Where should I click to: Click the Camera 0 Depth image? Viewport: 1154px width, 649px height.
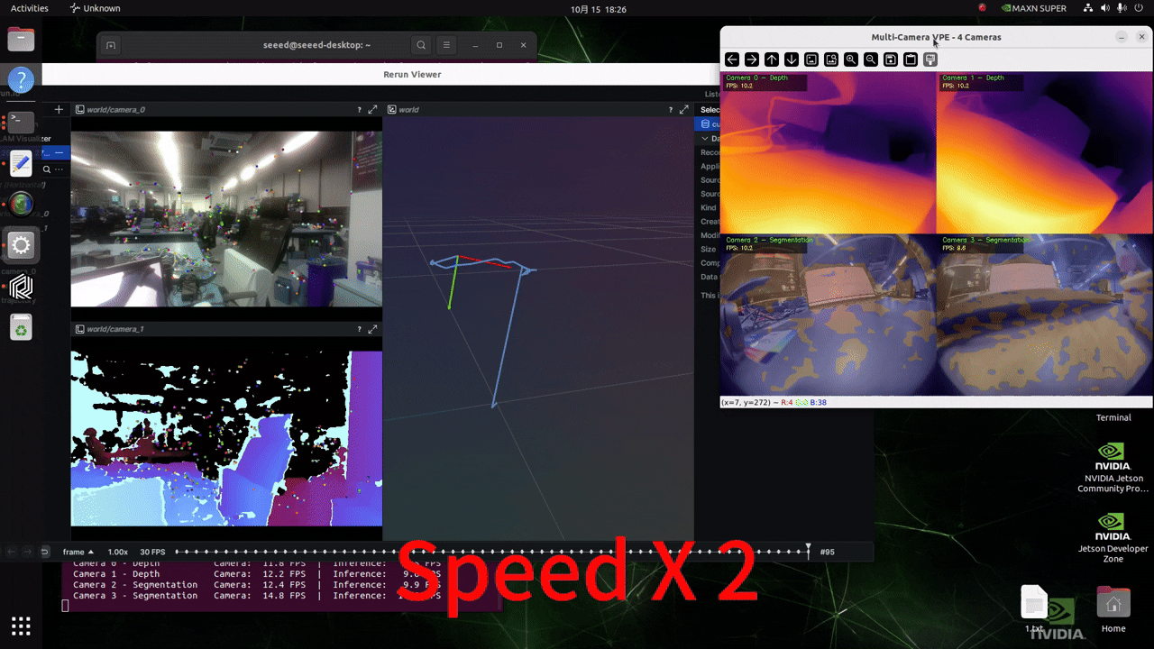tap(828, 153)
